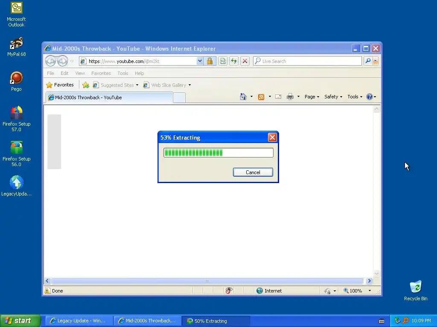Click the vertical scrollbar down arrow

[x=376, y=274]
